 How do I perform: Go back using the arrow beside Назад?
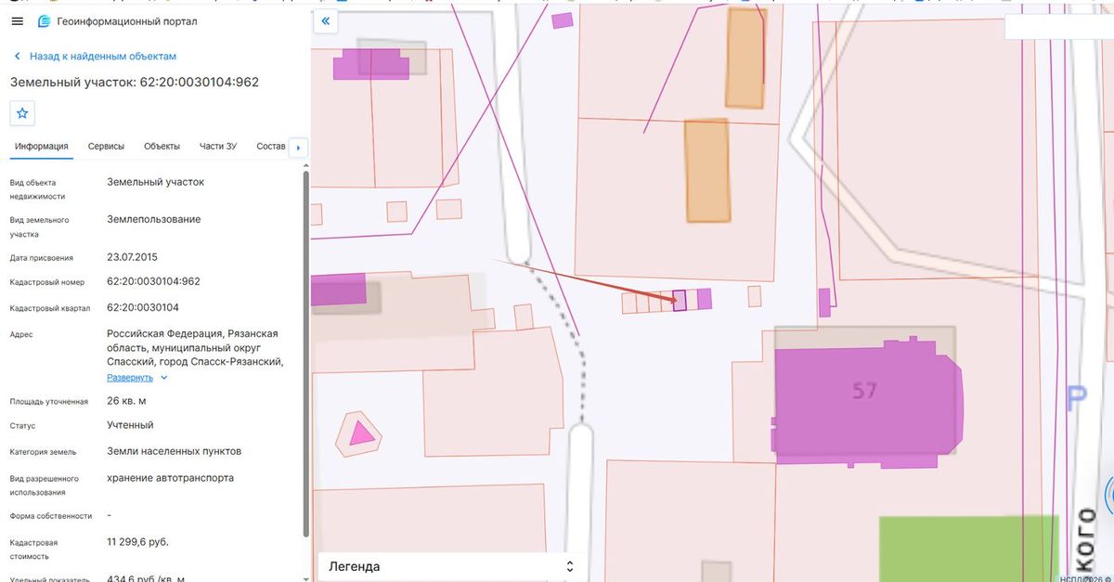click(17, 56)
